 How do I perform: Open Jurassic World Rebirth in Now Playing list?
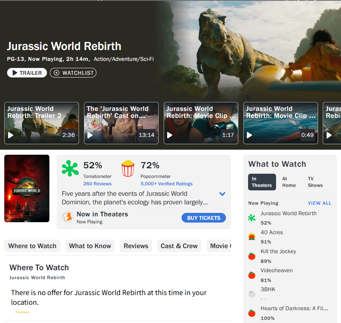[289, 213]
